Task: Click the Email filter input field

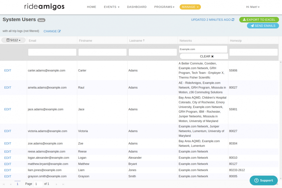Action: coord(52,52)
